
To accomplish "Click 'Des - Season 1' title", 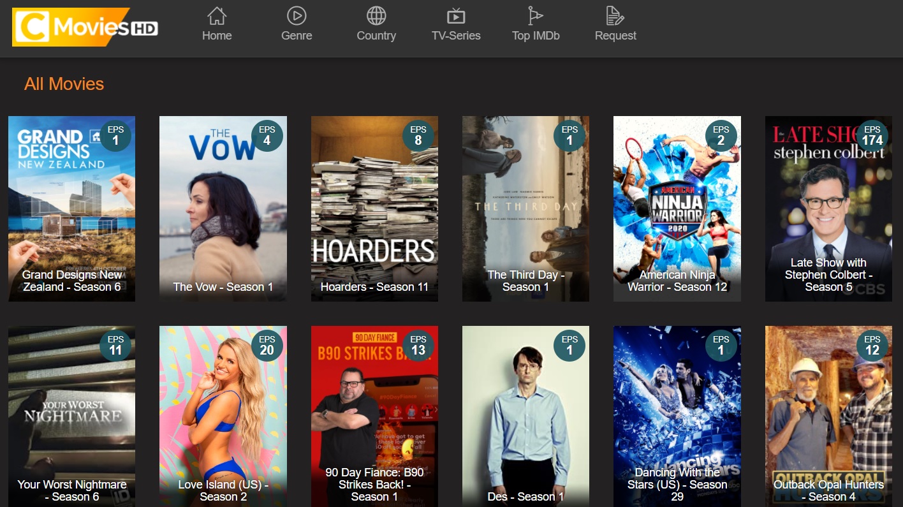I will (525, 497).
